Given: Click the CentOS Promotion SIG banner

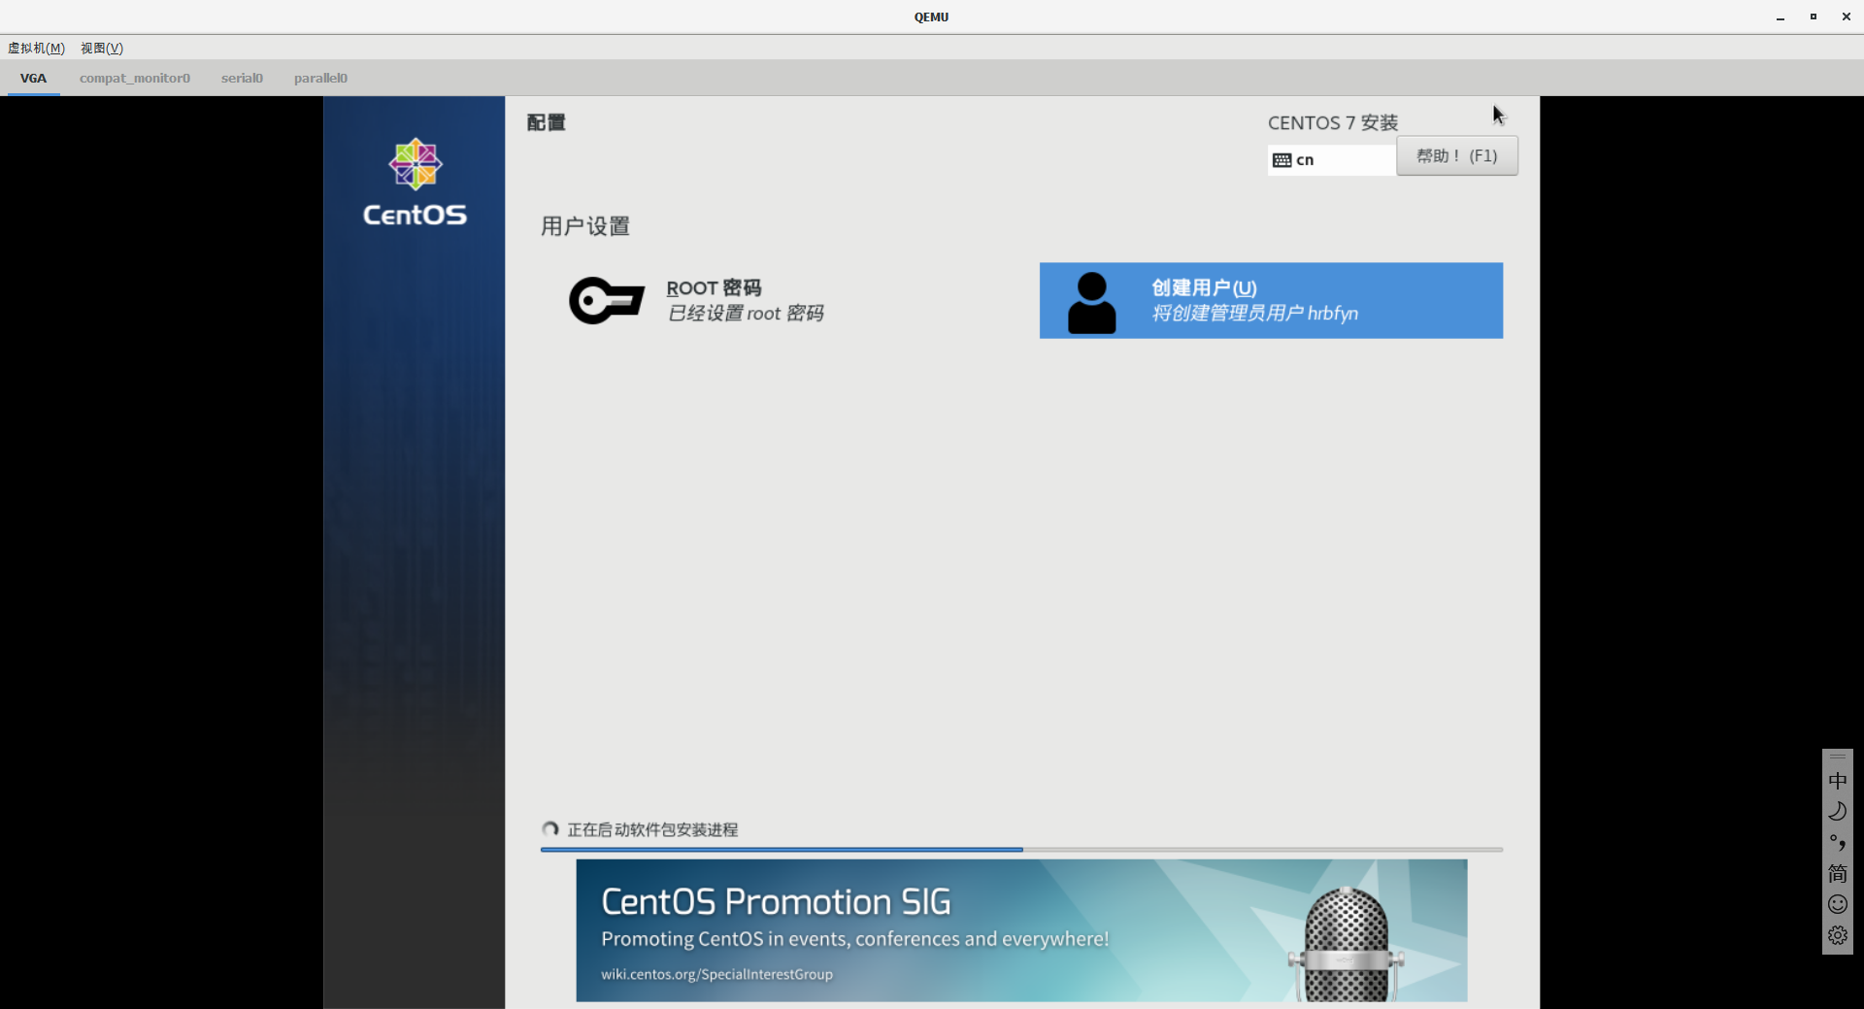Looking at the screenshot, I should tap(1020, 929).
